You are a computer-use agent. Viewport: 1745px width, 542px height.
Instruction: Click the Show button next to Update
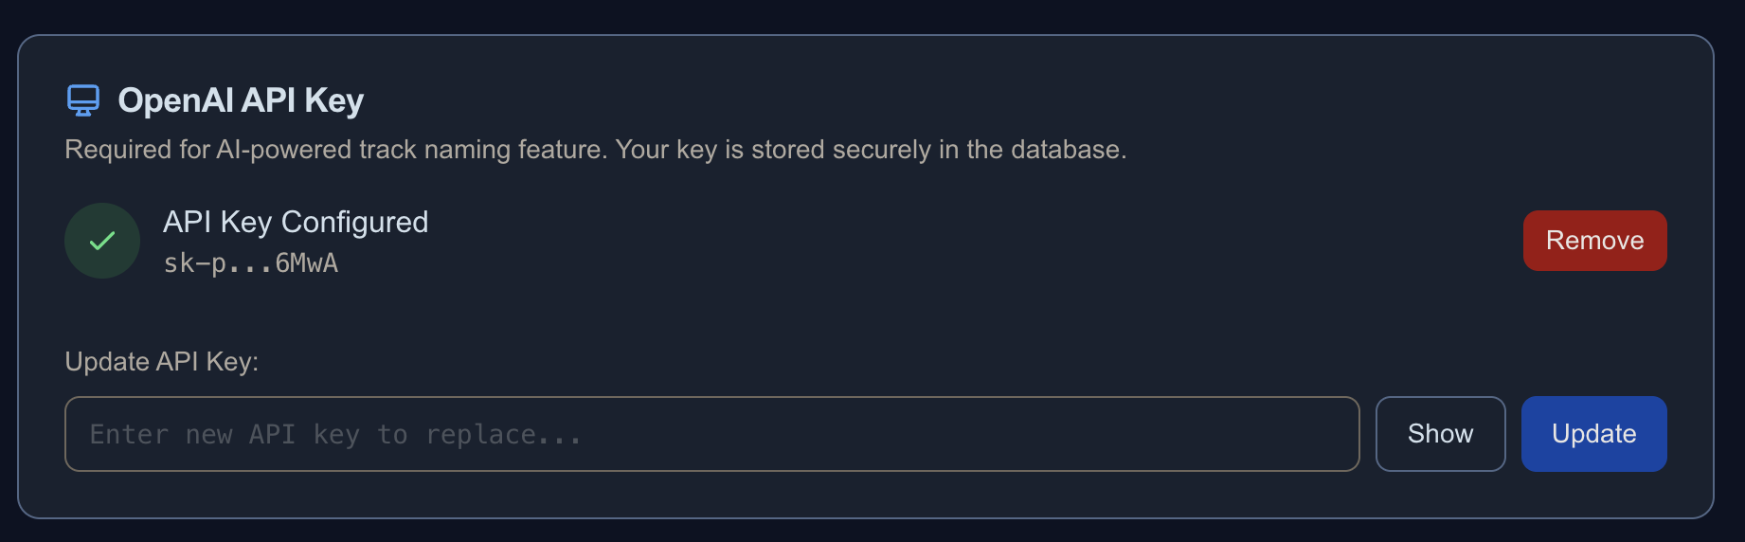click(1440, 434)
